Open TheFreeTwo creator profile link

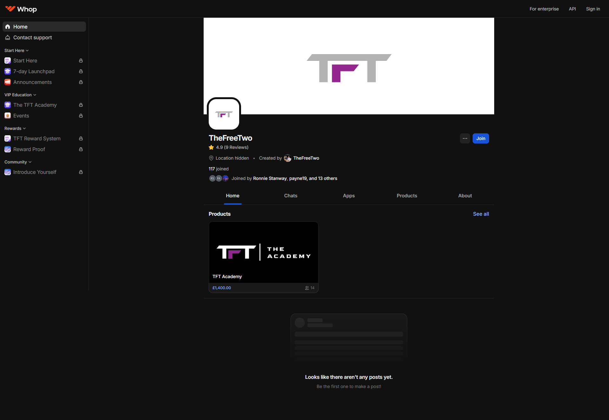pyautogui.click(x=306, y=158)
